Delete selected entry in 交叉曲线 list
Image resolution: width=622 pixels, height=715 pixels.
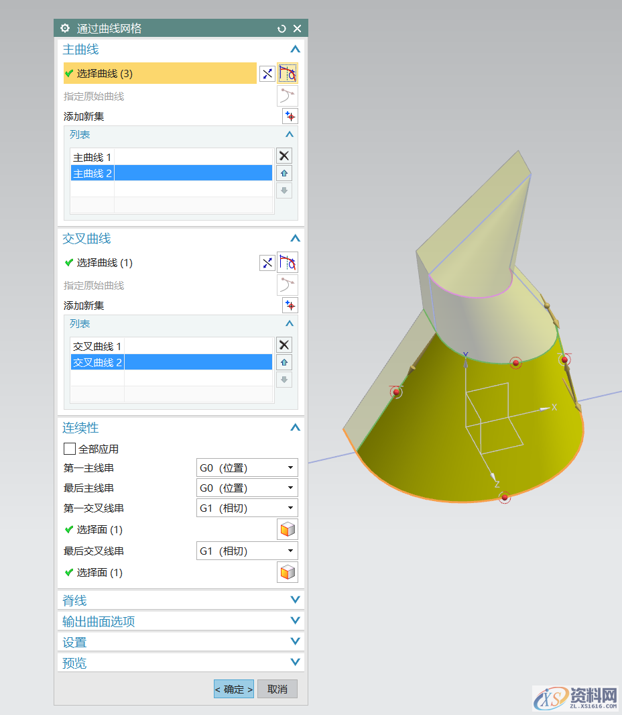tap(284, 345)
